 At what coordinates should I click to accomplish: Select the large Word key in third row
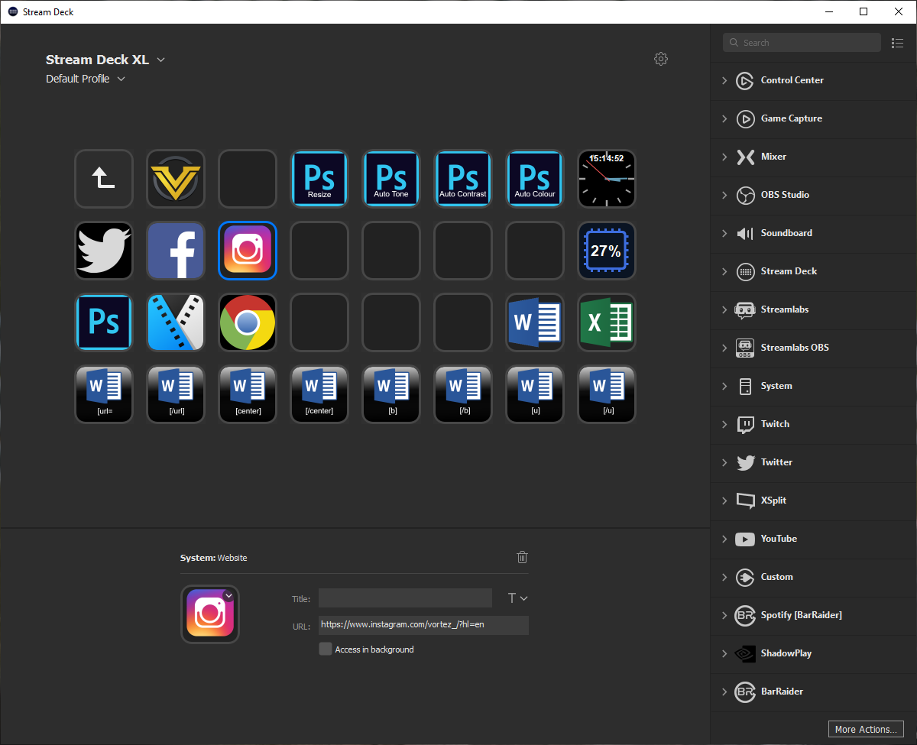[x=535, y=322]
